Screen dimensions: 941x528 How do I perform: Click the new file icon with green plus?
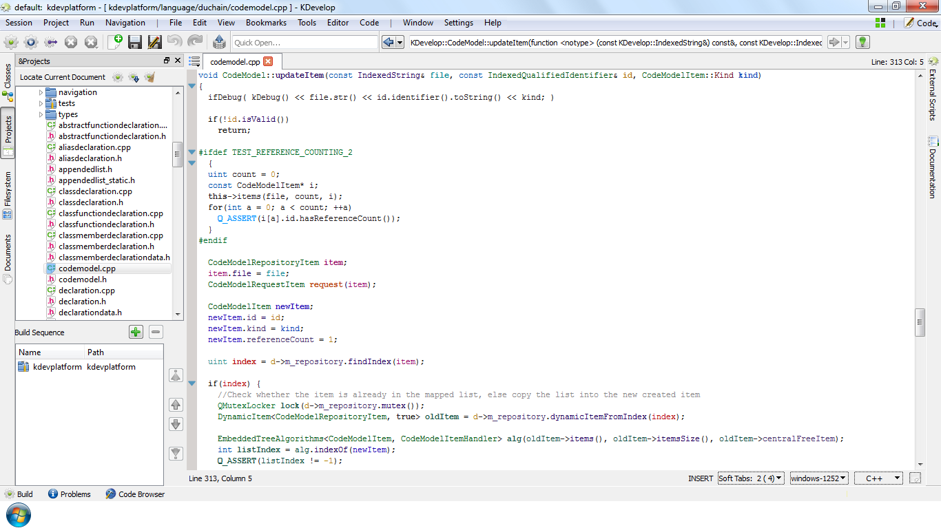(x=115, y=42)
